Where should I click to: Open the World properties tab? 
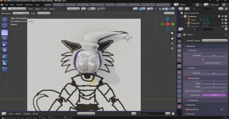179,60
